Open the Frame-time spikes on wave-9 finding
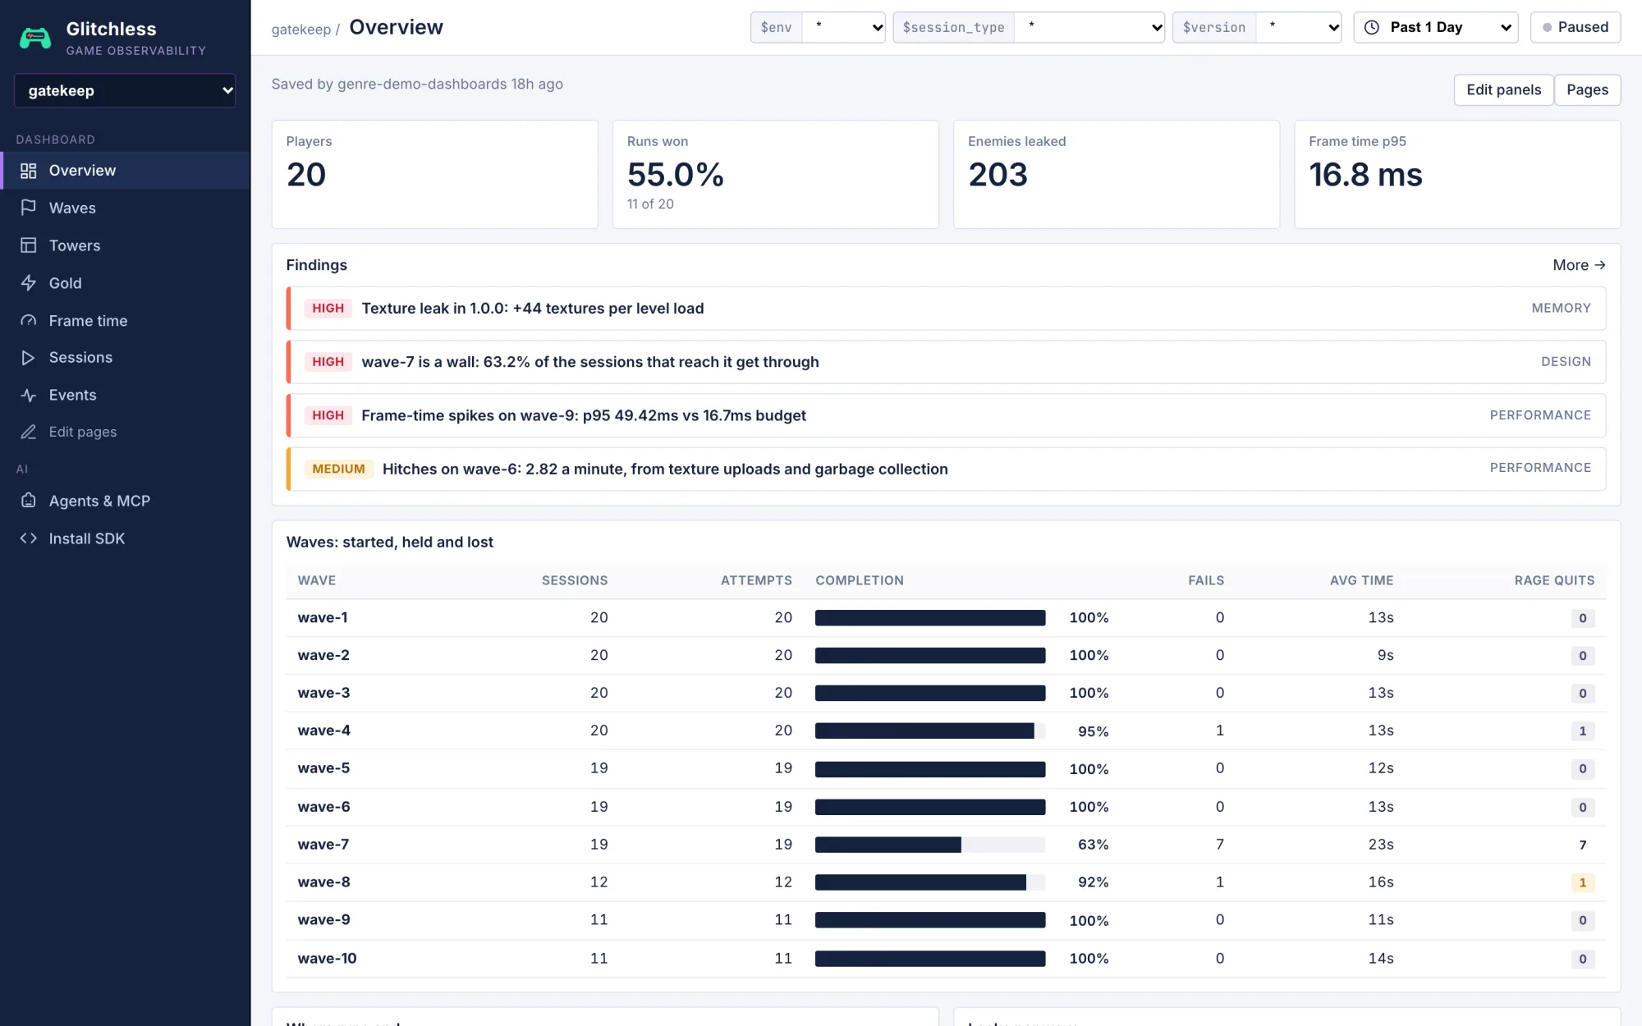This screenshot has height=1026, width=1642. (946, 415)
